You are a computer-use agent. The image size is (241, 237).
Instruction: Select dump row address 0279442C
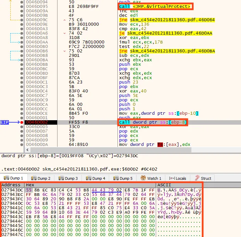[12, 212]
